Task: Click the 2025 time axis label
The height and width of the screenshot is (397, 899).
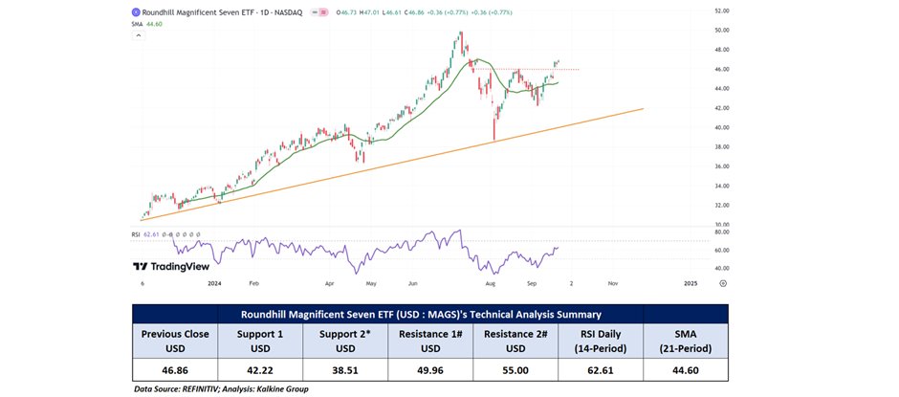Action: click(x=691, y=283)
